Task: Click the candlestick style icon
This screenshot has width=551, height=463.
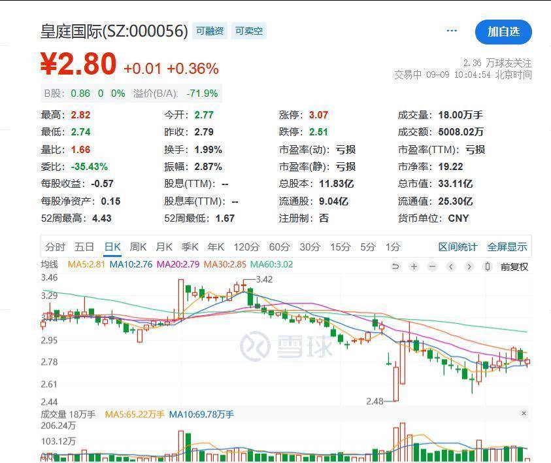Action: [x=488, y=266]
